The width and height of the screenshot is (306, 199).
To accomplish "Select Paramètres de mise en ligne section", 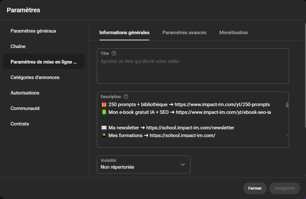I will [x=44, y=62].
